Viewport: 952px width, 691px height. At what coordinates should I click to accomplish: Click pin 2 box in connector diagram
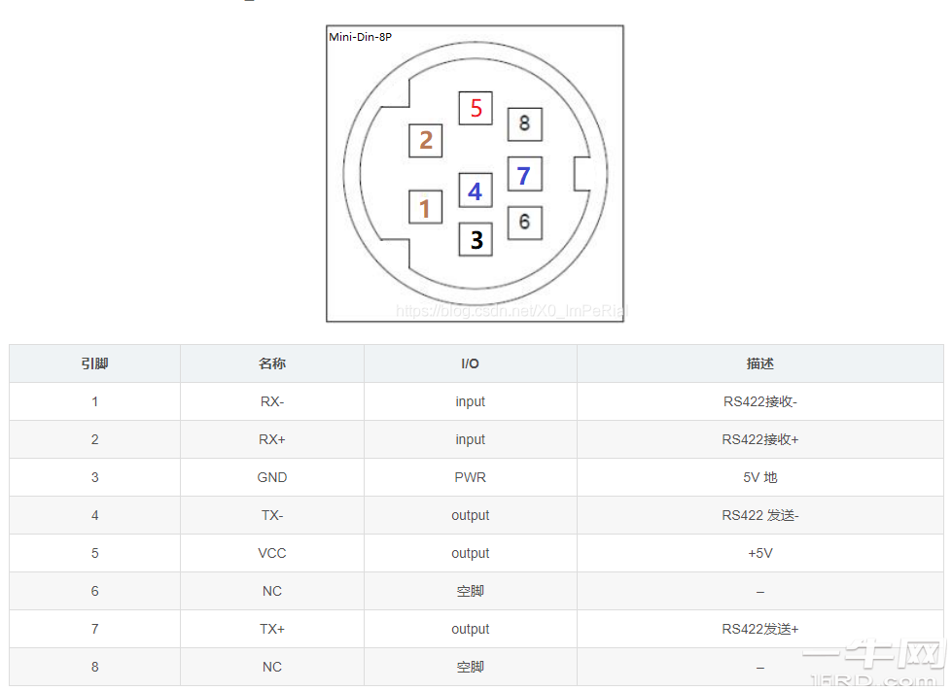coord(426,140)
